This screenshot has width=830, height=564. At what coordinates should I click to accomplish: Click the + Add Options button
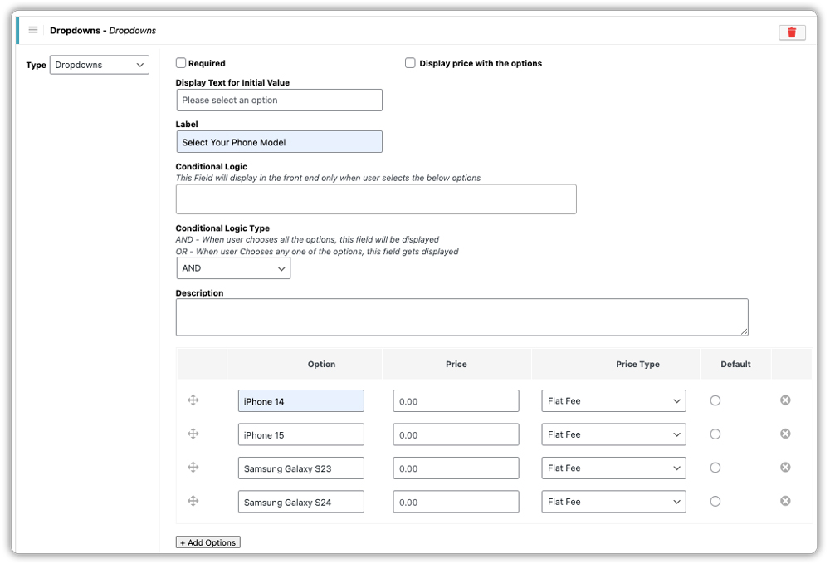click(207, 542)
